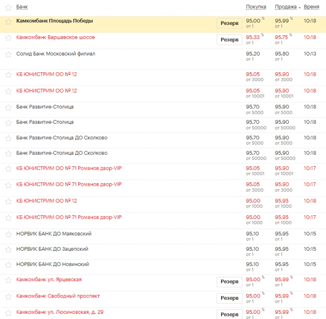This screenshot has width=326, height=319.
Task: Click Резерв for Камкомбанк ул. Люсиновская
Action: point(230,314)
